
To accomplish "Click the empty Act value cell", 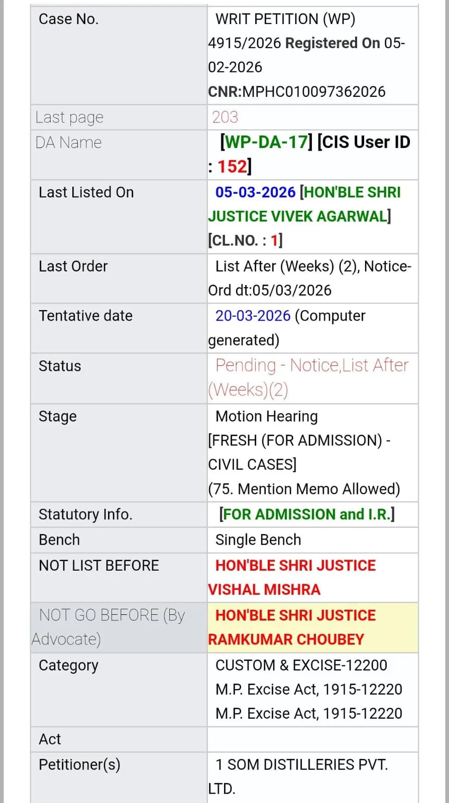I will (x=312, y=739).
